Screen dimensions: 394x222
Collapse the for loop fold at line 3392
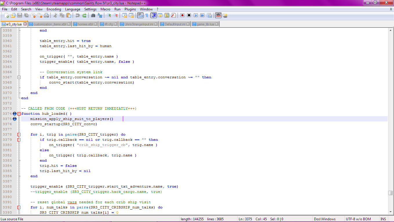pyautogui.click(x=19, y=207)
